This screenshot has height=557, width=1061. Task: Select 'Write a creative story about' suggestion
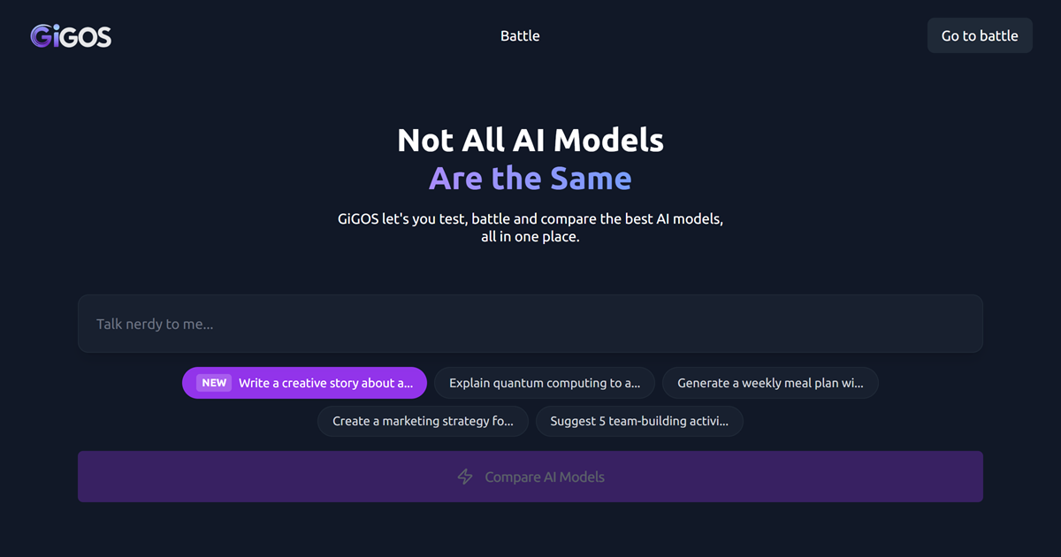click(x=325, y=383)
